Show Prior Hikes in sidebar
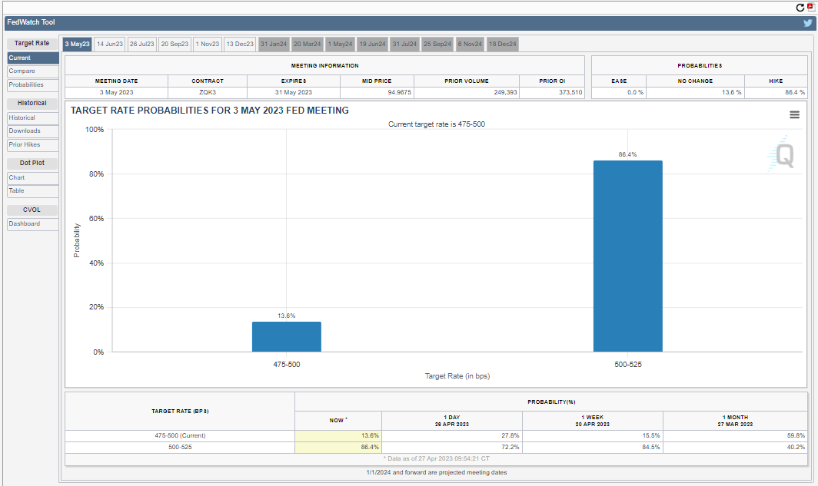818x486 pixels. point(25,145)
